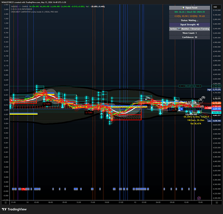Click the RSI / Stoch row in Signal Panel
Image resolution: width=223 pixels, height=214 pixels.
point(190,12)
